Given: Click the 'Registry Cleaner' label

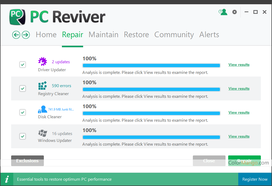Looking at the screenshot, I should click(x=53, y=94).
